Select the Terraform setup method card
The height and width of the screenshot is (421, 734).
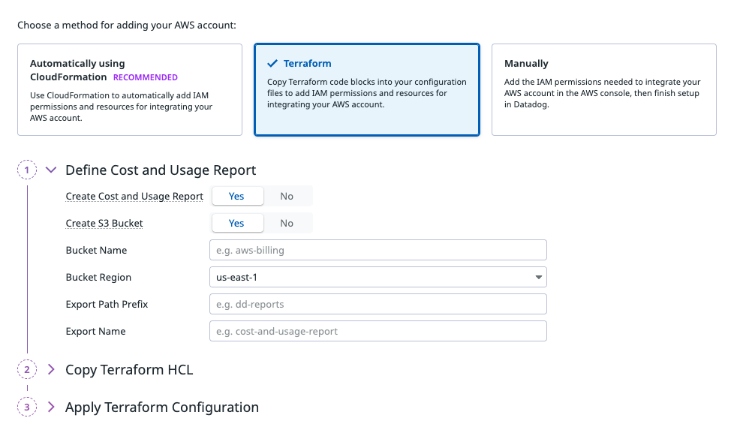pos(366,89)
